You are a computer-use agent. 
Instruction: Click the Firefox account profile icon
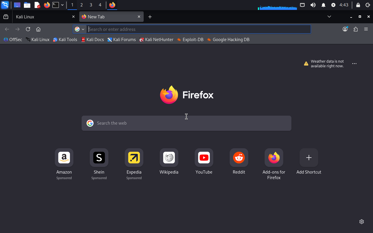345,29
